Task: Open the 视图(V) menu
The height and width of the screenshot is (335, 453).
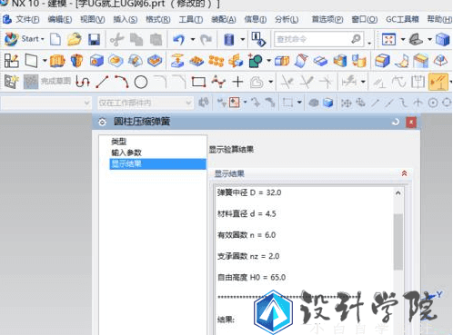Action: click(93, 20)
